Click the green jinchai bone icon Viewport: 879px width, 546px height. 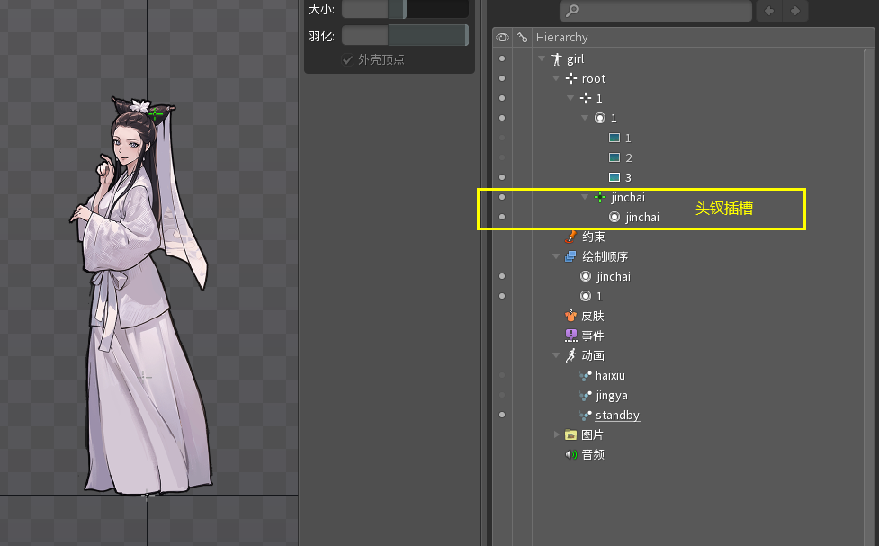click(599, 198)
